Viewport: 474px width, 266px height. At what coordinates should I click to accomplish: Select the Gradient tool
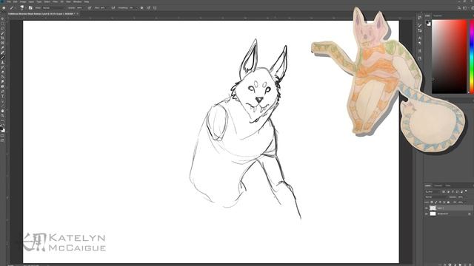coord(3,77)
